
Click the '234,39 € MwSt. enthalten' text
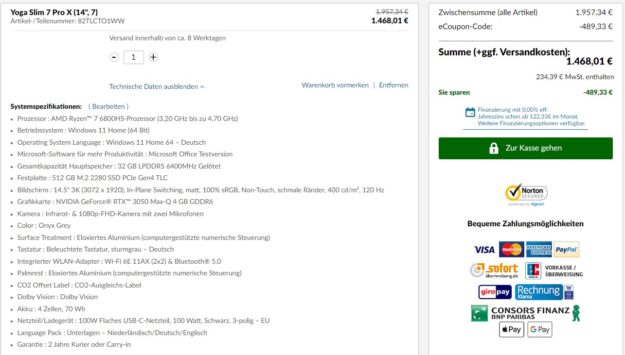point(575,77)
